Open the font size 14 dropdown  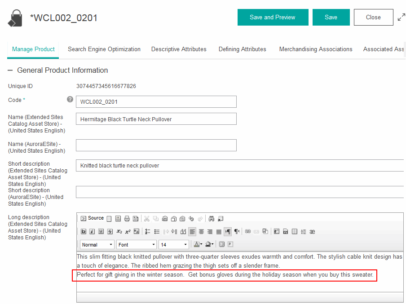click(173, 245)
